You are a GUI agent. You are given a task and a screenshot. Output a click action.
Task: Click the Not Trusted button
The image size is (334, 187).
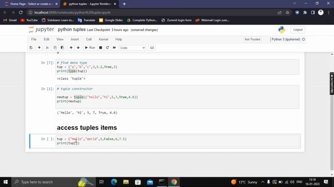[253, 39]
